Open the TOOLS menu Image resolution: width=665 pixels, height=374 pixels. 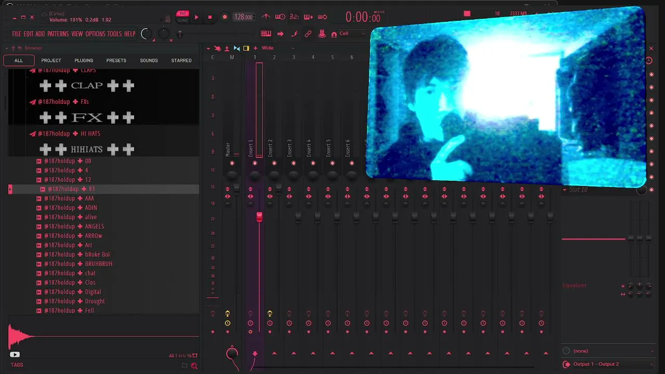click(114, 34)
